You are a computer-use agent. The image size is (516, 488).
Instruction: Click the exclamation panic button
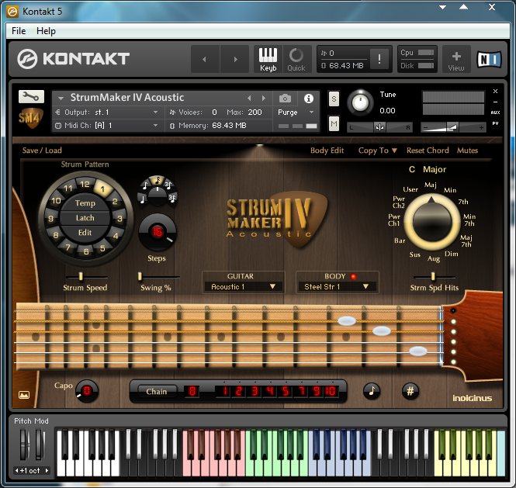379,60
